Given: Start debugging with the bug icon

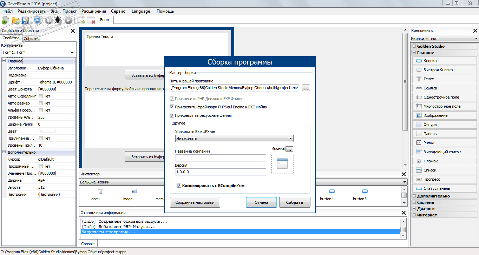Looking at the screenshot, I should 58,20.
